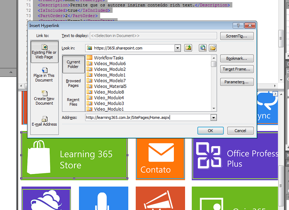Viewport: 289px width, 210px height.
Task: Click the file list scroll down arrow
Action: 214,109
